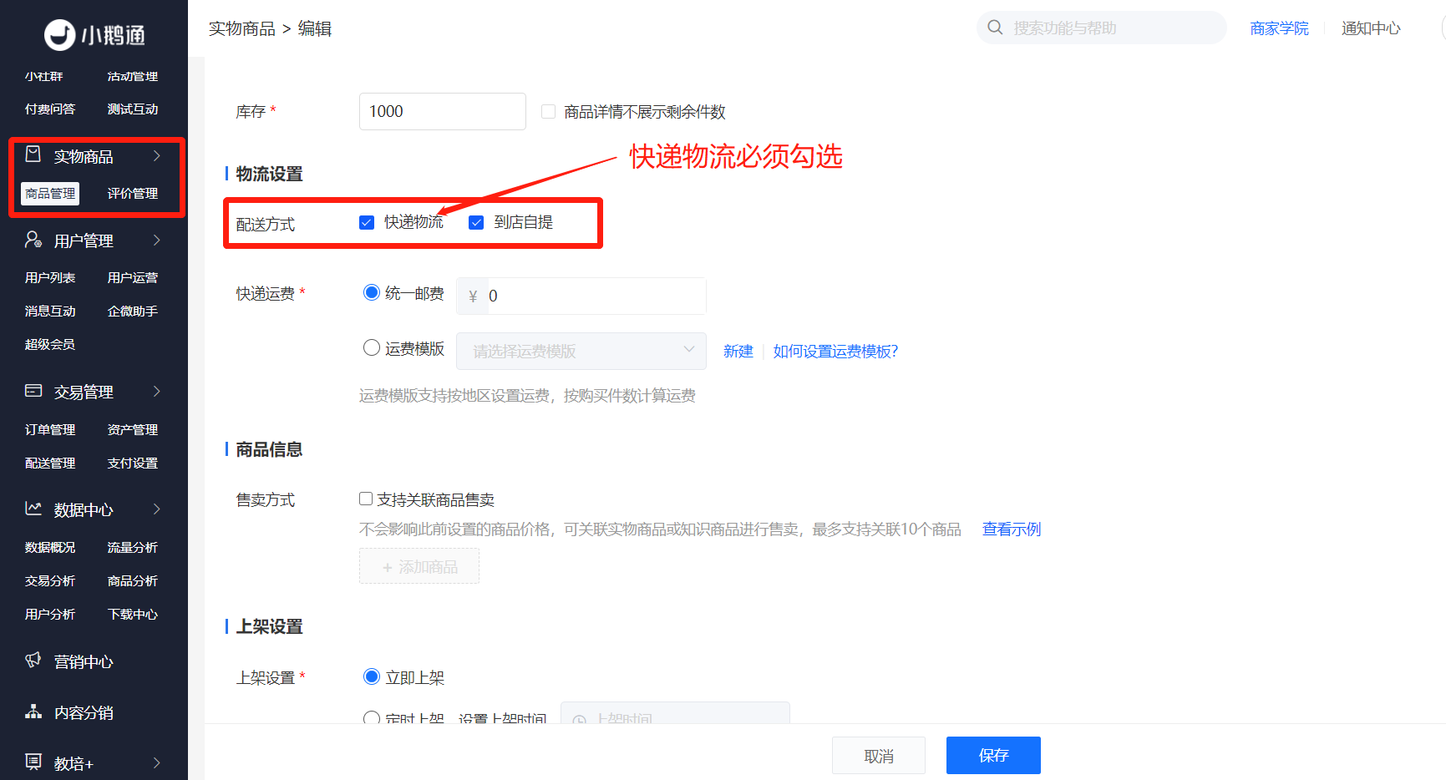The height and width of the screenshot is (780, 1446).
Task: Open 用户分析 menu item
Action: 50,615
